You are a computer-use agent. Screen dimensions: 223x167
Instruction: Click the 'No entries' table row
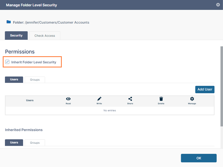click(x=110, y=111)
